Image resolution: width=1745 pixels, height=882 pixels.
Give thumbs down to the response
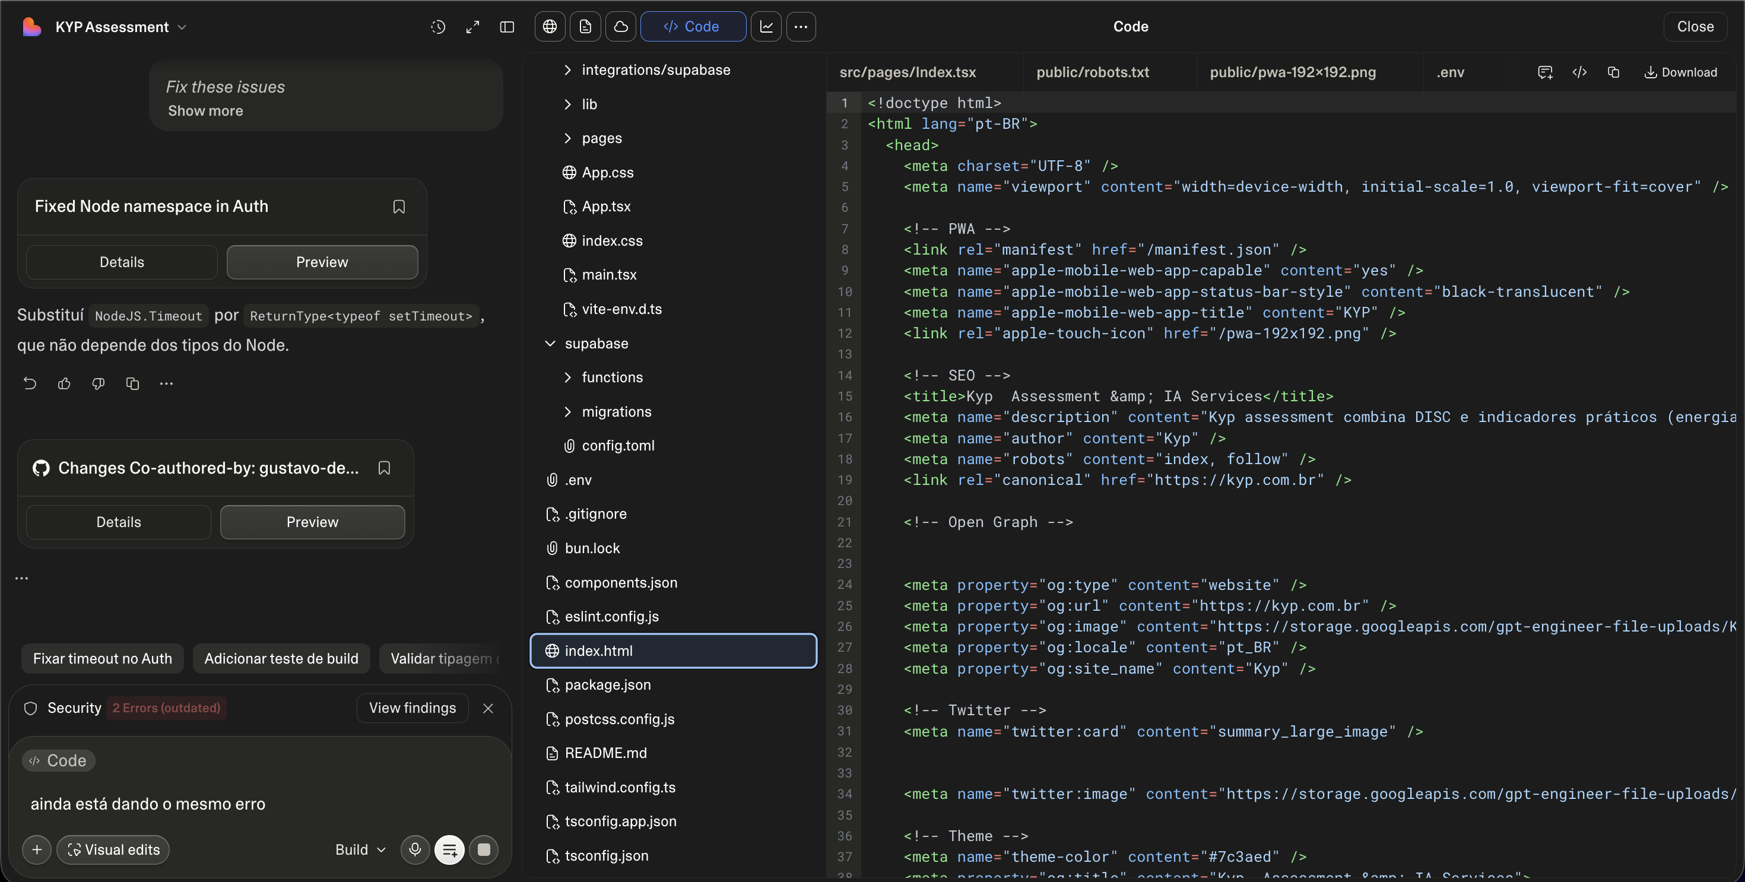click(98, 383)
